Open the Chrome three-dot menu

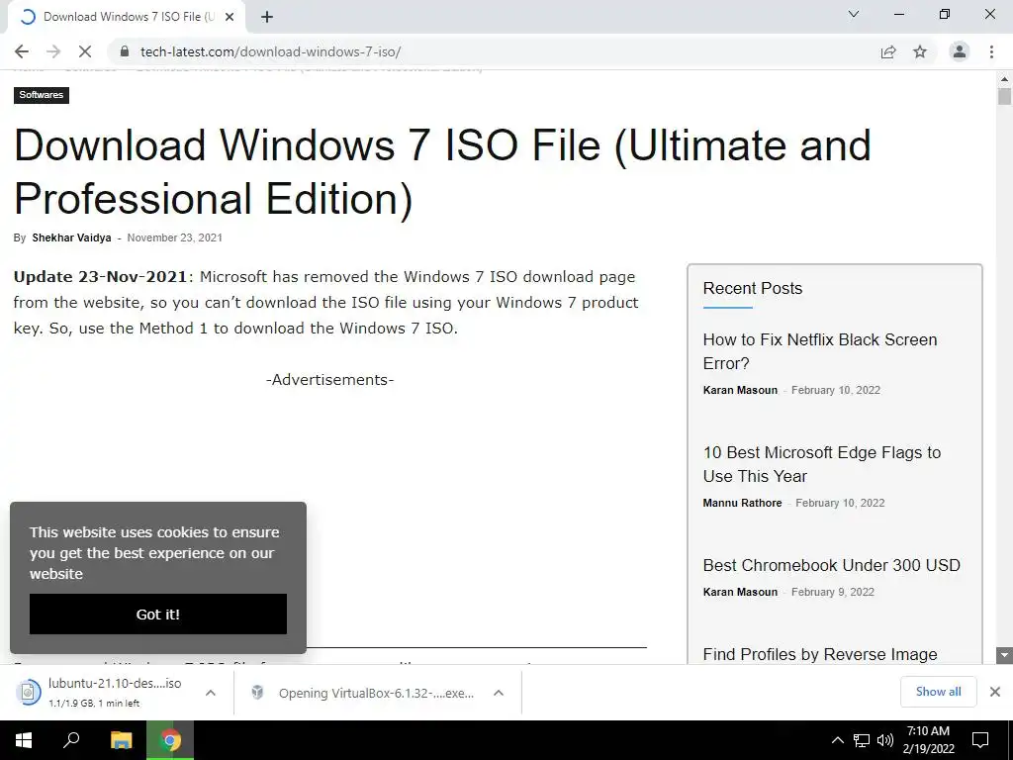(991, 51)
